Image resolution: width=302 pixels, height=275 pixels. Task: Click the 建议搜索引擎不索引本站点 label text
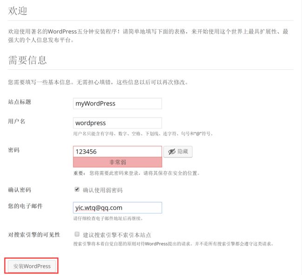117,235
